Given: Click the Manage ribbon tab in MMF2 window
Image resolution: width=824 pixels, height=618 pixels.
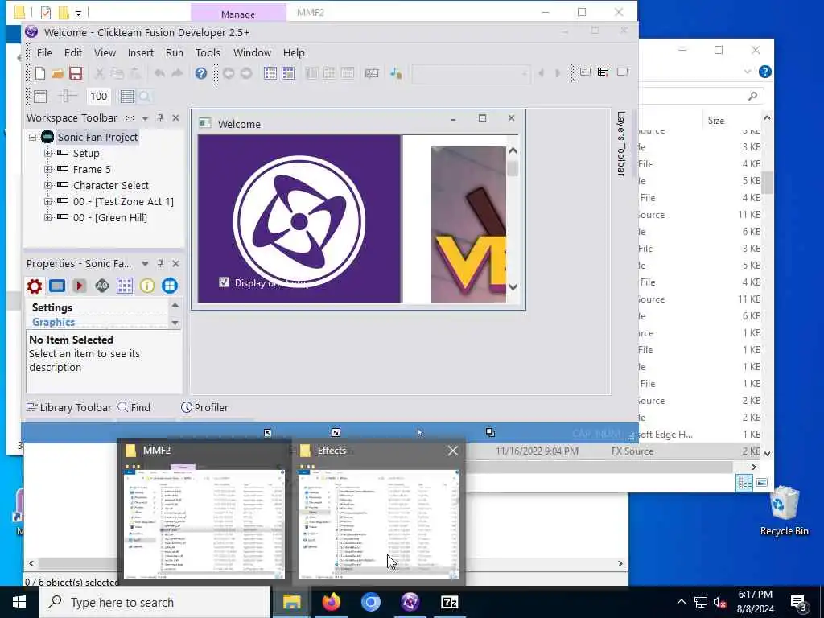Looking at the screenshot, I should tap(238, 14).
